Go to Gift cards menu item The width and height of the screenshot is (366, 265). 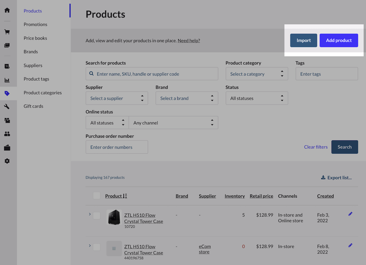click(x=33, y=106)
